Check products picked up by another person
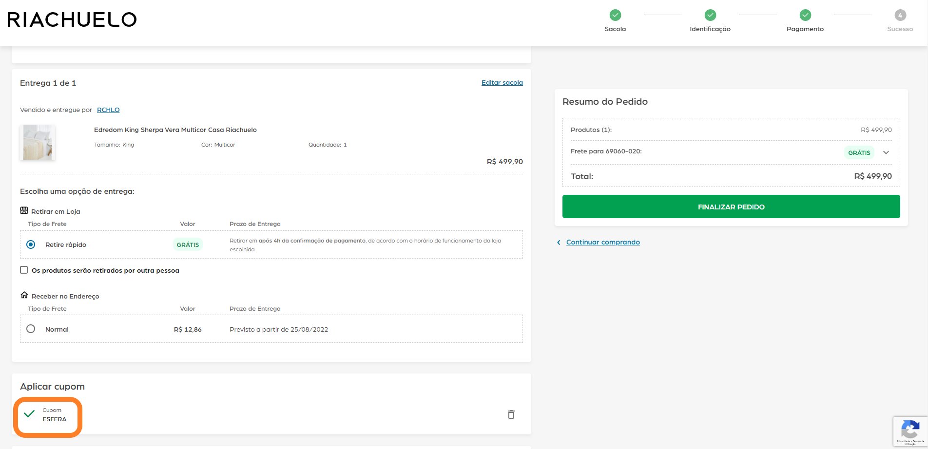The image size is (928, 449). (x=24, y=270)
